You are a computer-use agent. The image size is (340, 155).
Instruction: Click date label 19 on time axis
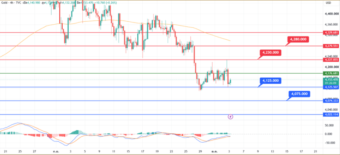(x=157, y=151)
